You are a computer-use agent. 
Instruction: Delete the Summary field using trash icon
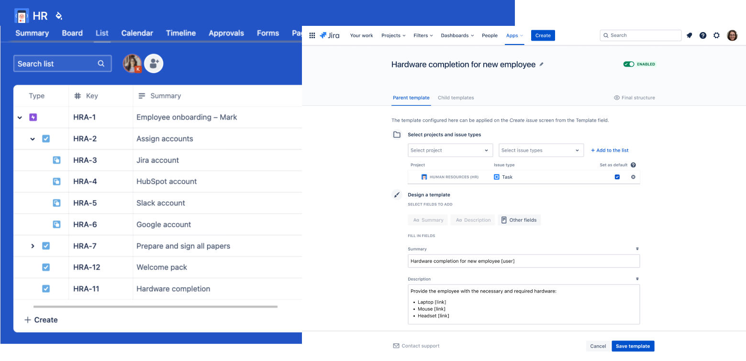click(x=637, y=249)
